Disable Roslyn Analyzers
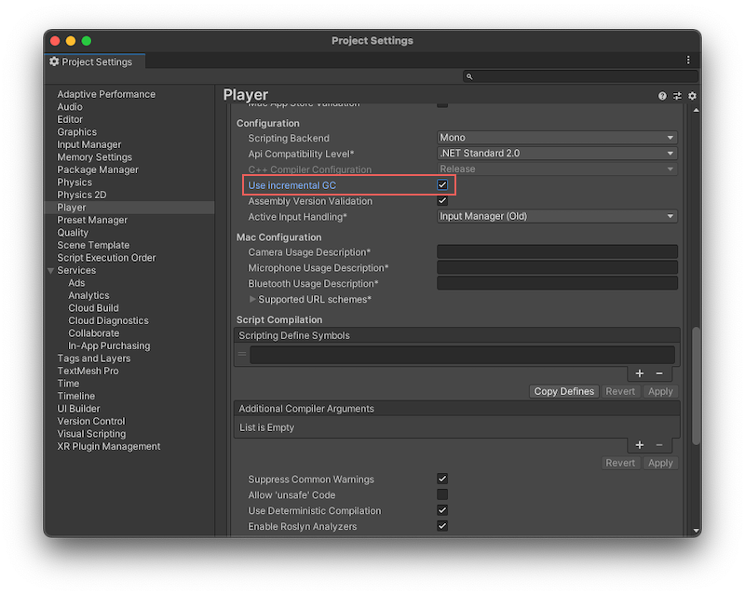 (443, 526)
